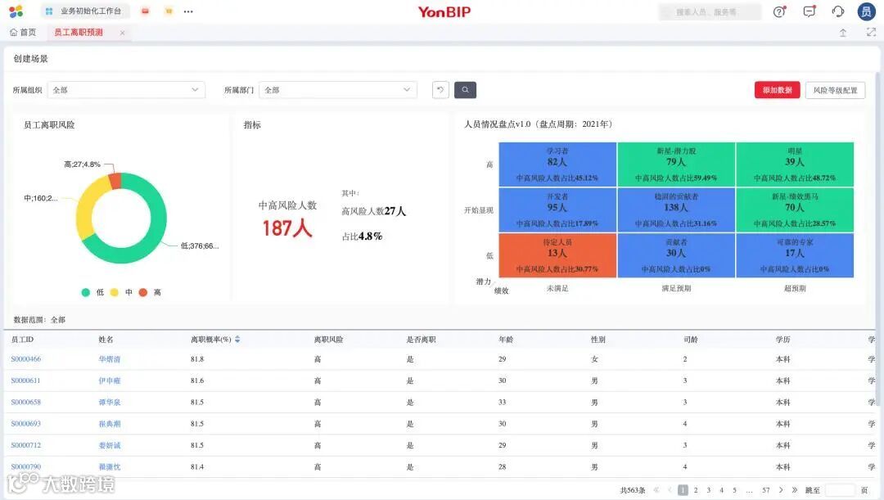Open employee ID S0000611 link

click(26, 381)
